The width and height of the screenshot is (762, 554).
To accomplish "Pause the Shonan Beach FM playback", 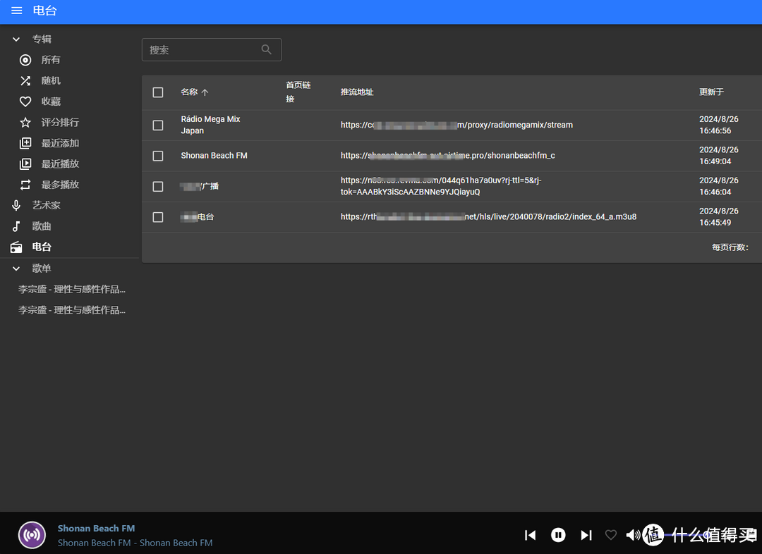I will click(x=558, y=535).
